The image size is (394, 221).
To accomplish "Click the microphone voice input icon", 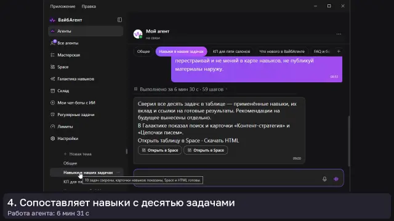I will click(x=324, y=179).
